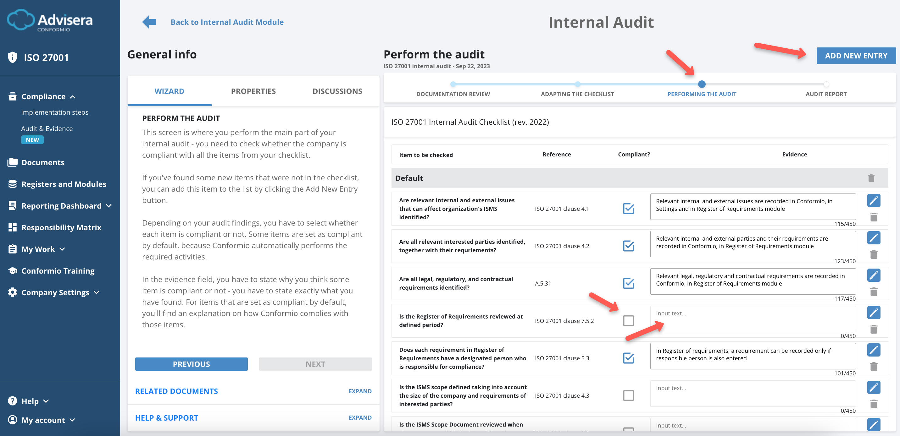Screen dimensions: 900x436
Task: Click the ADD NEW ENTRY button
Action: click(856, 55)
